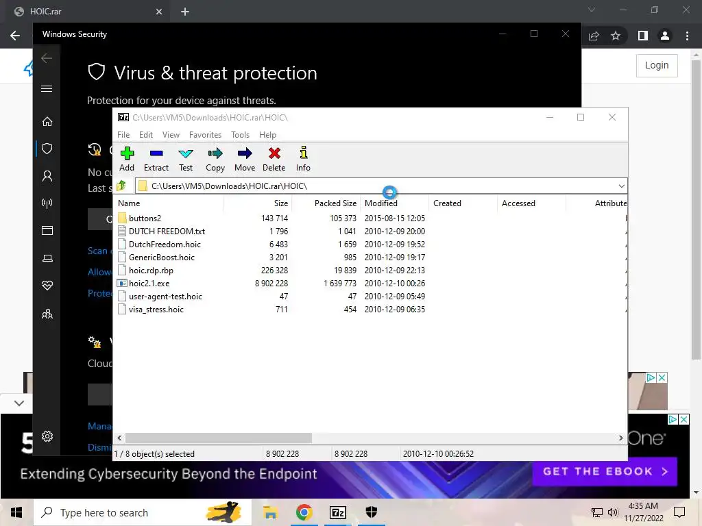Click the taskbar search box
702x526 pixels.
point(143,512)
